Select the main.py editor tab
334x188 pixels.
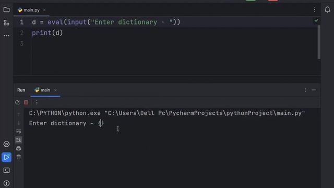coord(31,10)
